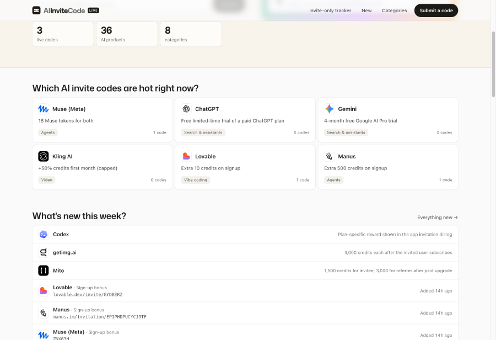The width and height of the screenshot is (496, 340).
Task: Click the 3 live codes stat box
Action: click(x=63, y=34)
